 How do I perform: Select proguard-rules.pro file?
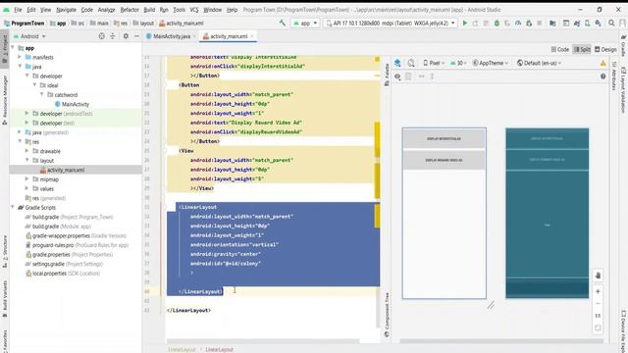pyautogui.click(x=77, y=245)
